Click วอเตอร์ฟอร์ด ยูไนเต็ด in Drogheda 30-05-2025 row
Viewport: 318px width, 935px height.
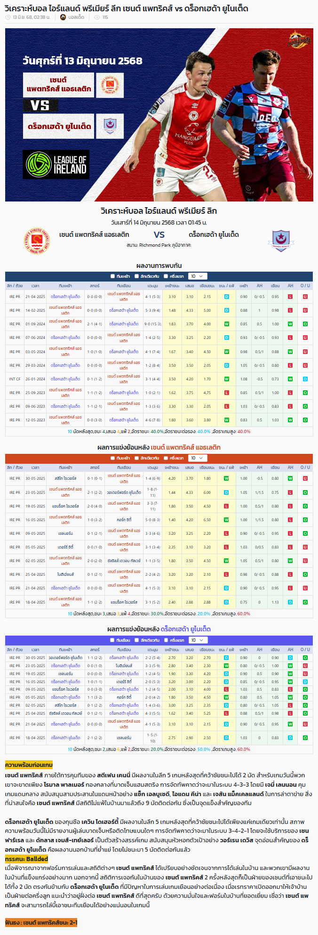[x=65, y=658]
